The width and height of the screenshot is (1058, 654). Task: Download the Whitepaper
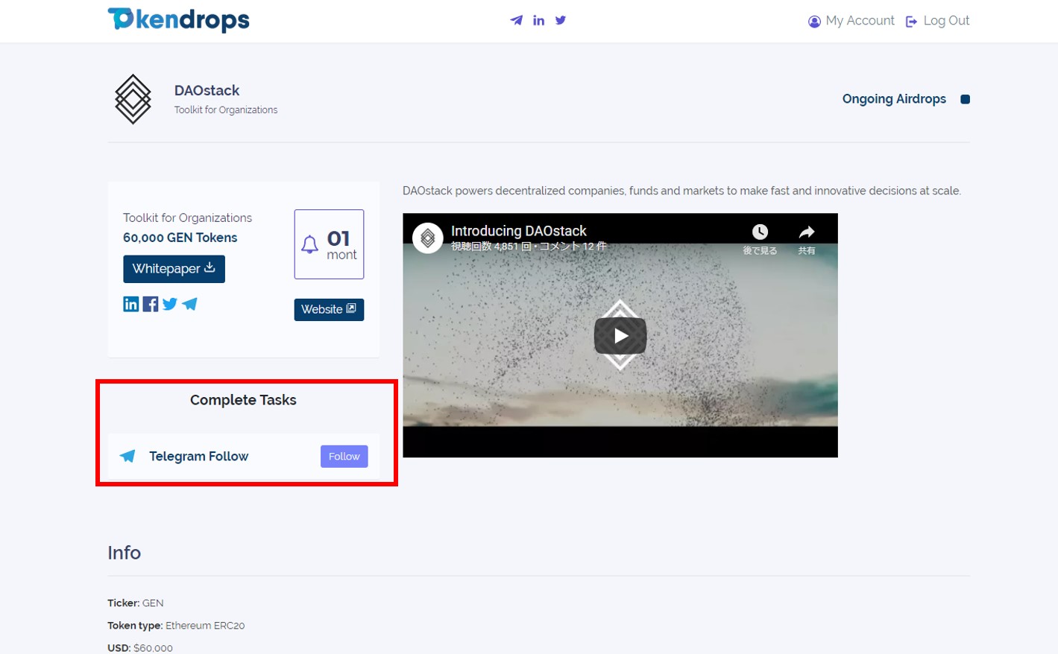point(174,269)
